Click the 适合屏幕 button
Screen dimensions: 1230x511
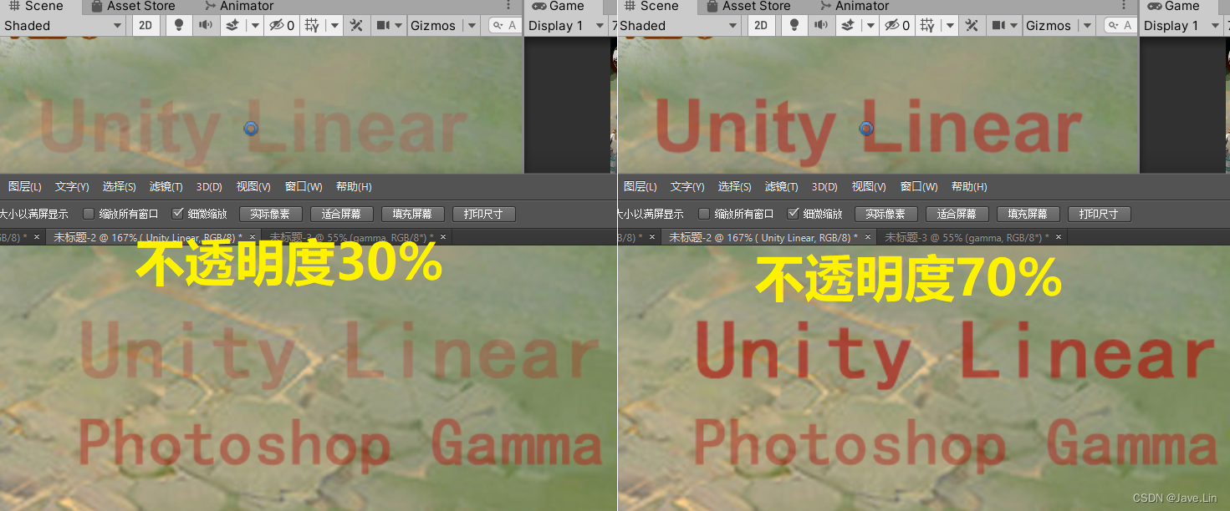pos(341,213)
